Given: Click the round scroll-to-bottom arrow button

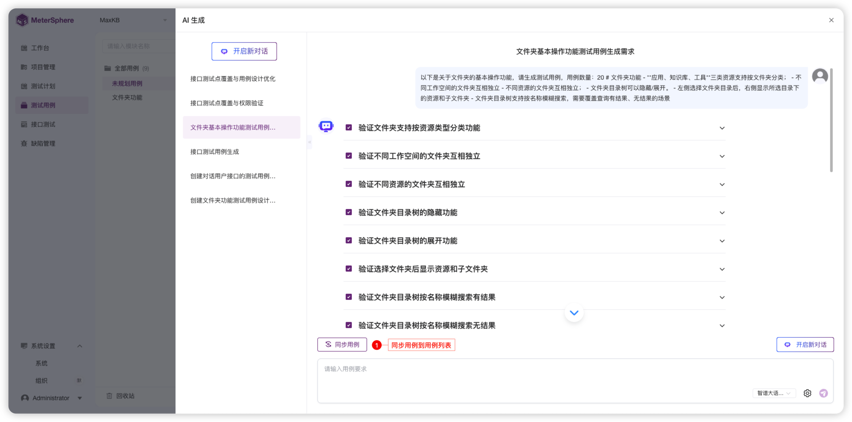Looking at the screenshot, I should click(x=574, y=313).
